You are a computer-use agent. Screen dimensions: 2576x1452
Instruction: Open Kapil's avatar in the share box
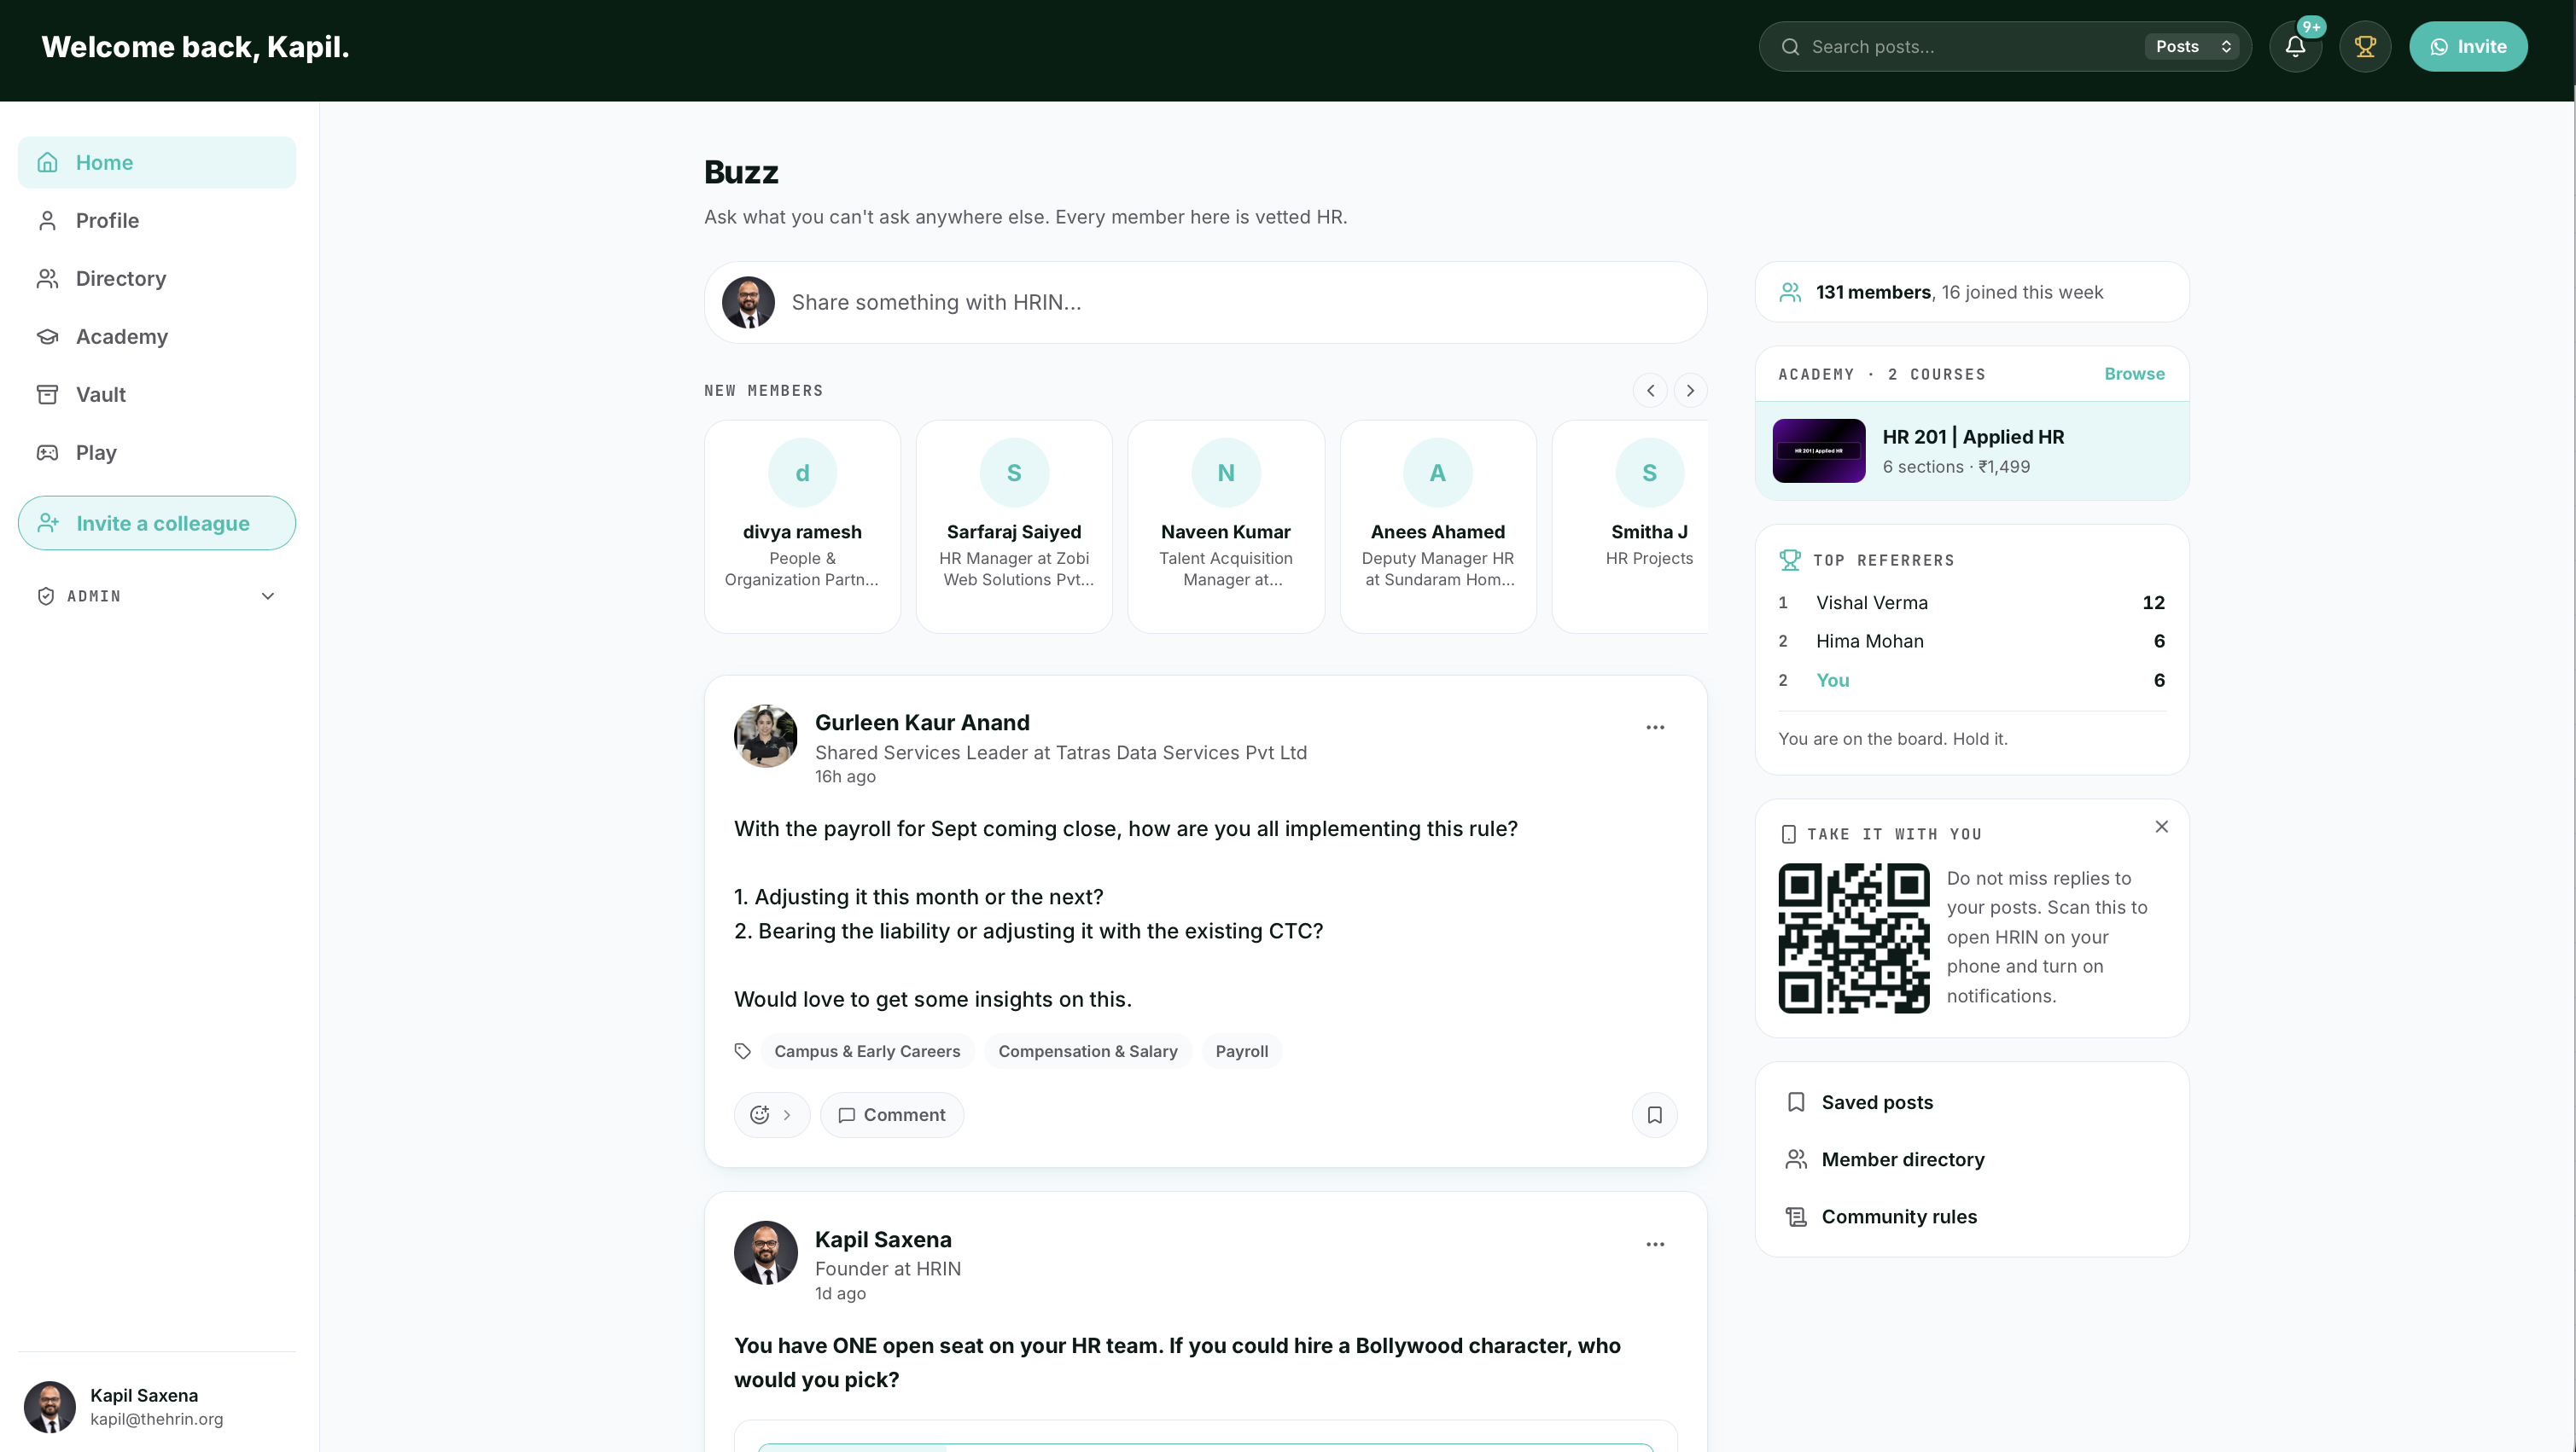pos(748,303)
